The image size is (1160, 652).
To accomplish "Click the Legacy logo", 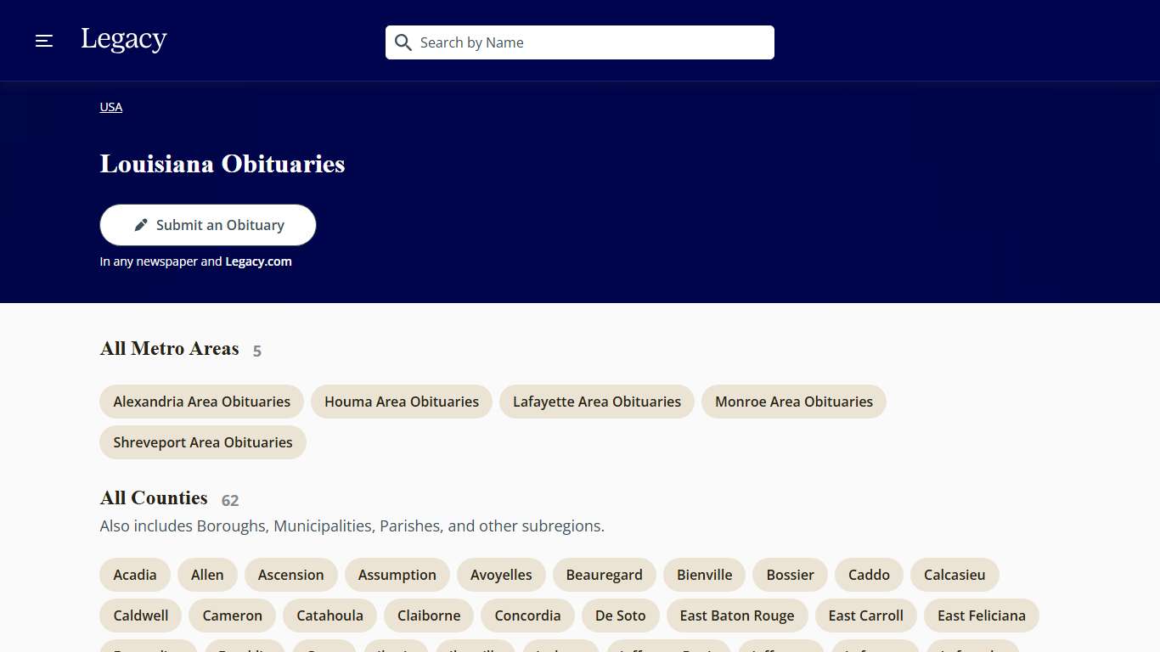I will (124, 40).
